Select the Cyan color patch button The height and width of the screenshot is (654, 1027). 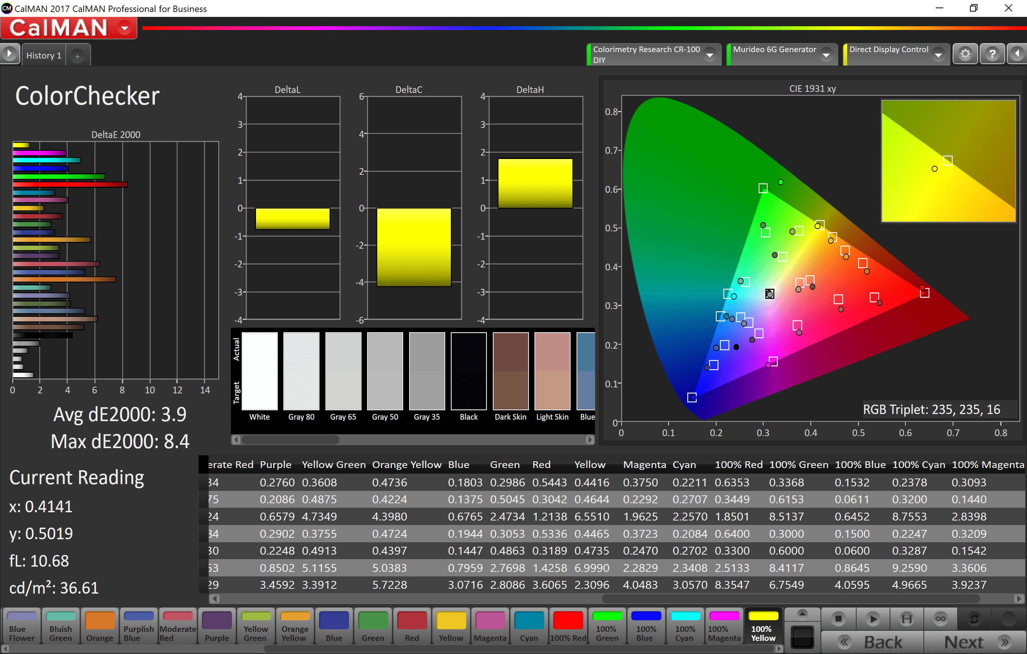[x=529, y=626]
